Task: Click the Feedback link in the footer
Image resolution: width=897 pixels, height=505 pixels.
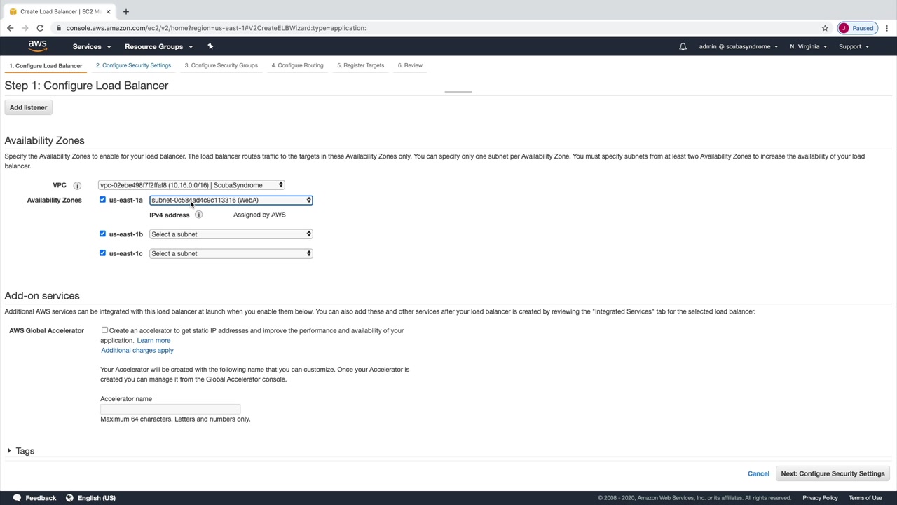Action: (41, 498)
